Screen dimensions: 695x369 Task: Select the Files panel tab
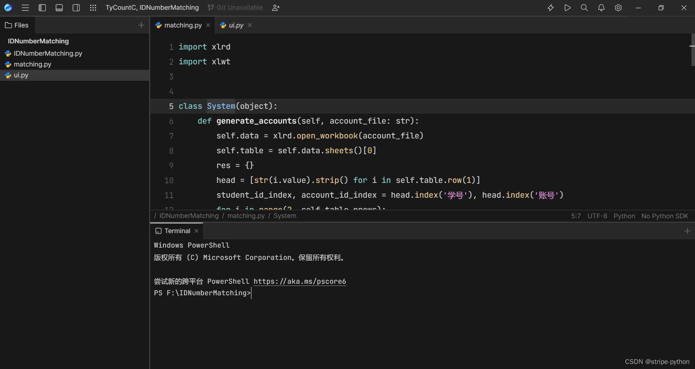(17, 25)
